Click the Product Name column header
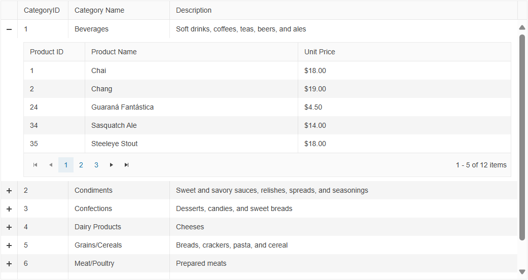Screen dimensions: 528x280 [114, 52]
